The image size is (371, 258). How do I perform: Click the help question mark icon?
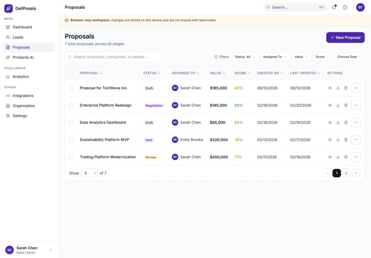pyautogui.click(x=345, y=7)
